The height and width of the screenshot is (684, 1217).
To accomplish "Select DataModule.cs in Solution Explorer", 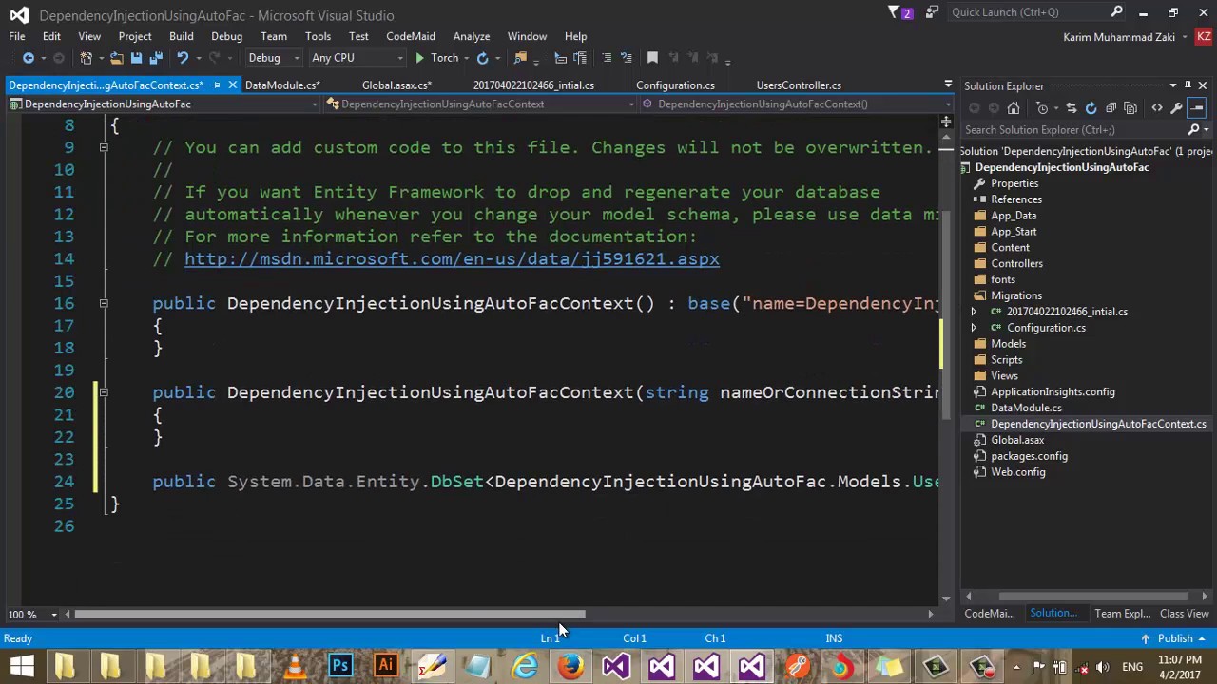I will coord(1026,408).
